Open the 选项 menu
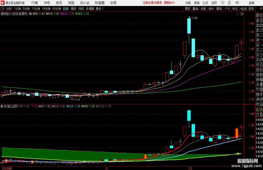263x170 pixels. [x=214, y=3]
